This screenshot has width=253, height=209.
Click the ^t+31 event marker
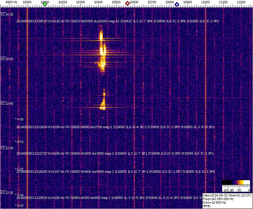click(19, 142)
